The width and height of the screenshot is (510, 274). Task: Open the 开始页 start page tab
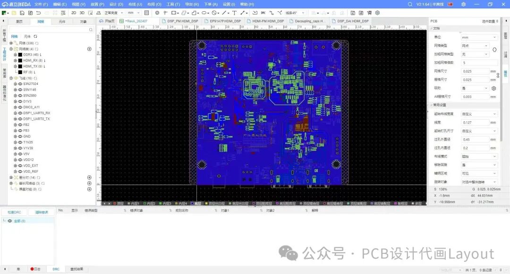[107, 21]
